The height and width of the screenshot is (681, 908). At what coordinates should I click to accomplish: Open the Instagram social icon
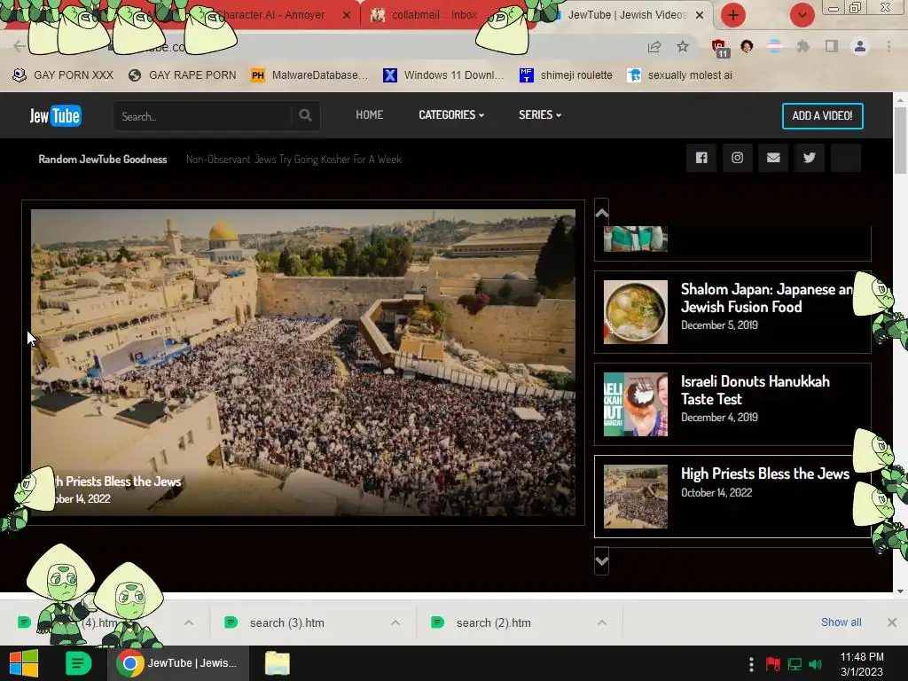click(737, 158)
